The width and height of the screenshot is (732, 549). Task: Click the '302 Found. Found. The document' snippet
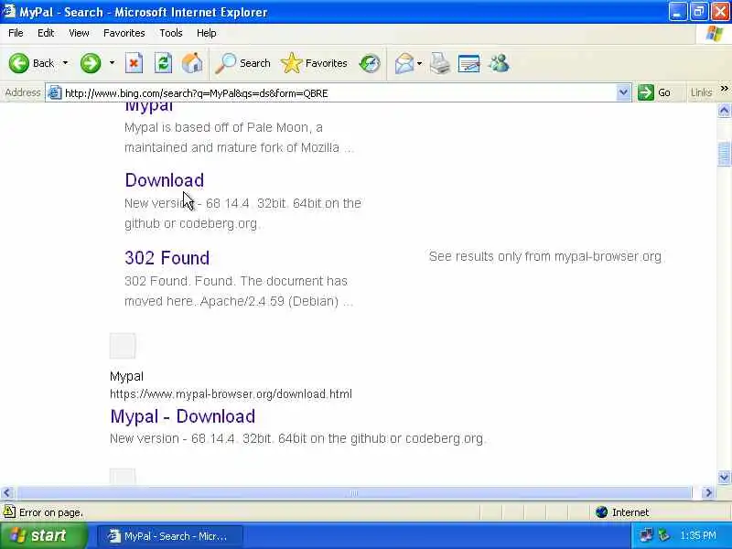pyautogui.click(x=239, y=291)
